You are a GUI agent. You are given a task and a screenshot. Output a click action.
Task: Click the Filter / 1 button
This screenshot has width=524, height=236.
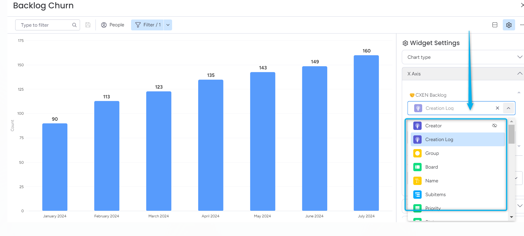coord(147,25)
